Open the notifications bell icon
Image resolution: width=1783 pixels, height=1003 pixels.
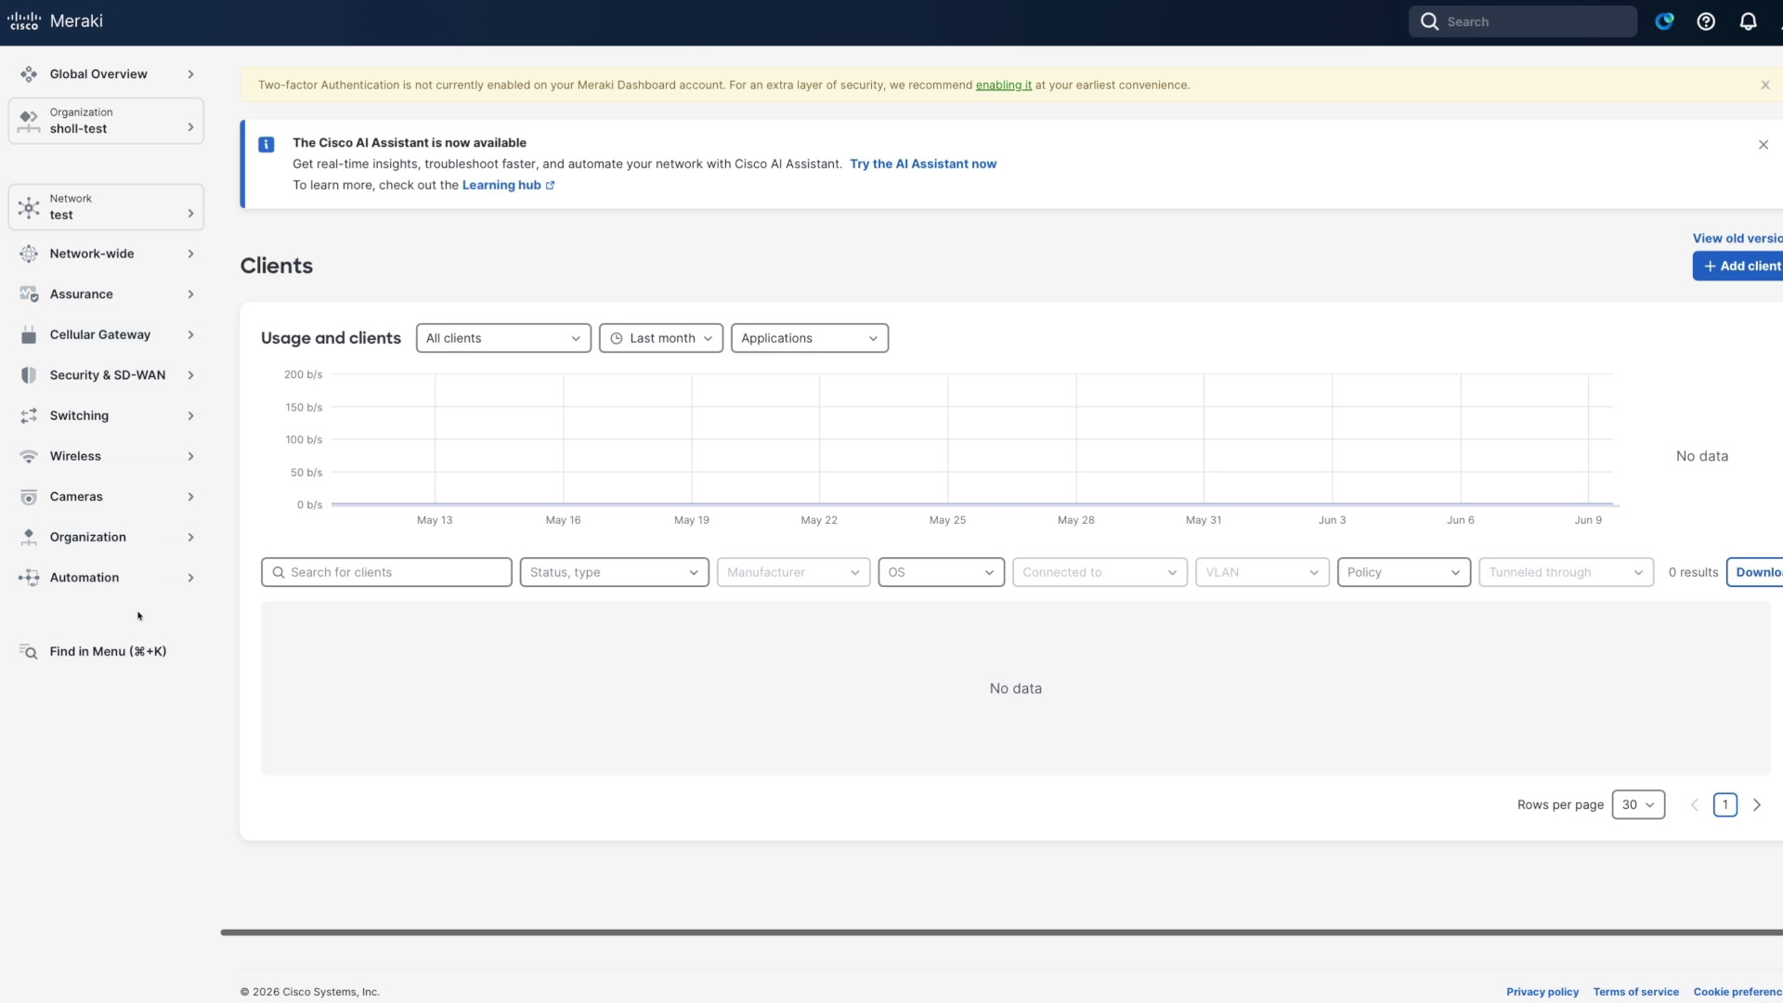tap(1748, 21)
